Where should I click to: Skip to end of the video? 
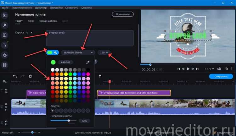(197, 69)
